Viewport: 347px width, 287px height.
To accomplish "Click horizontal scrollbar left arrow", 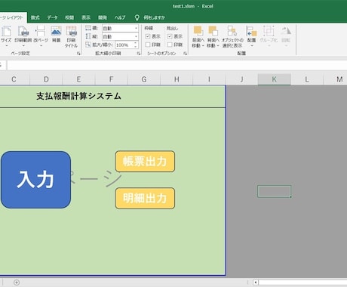I will coord(256,282).
